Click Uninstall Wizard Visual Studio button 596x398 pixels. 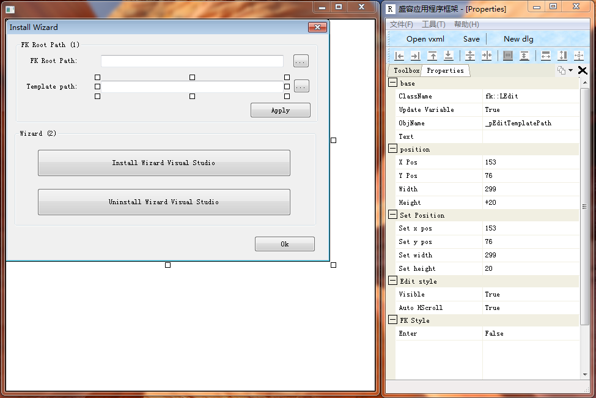point(164,202)
